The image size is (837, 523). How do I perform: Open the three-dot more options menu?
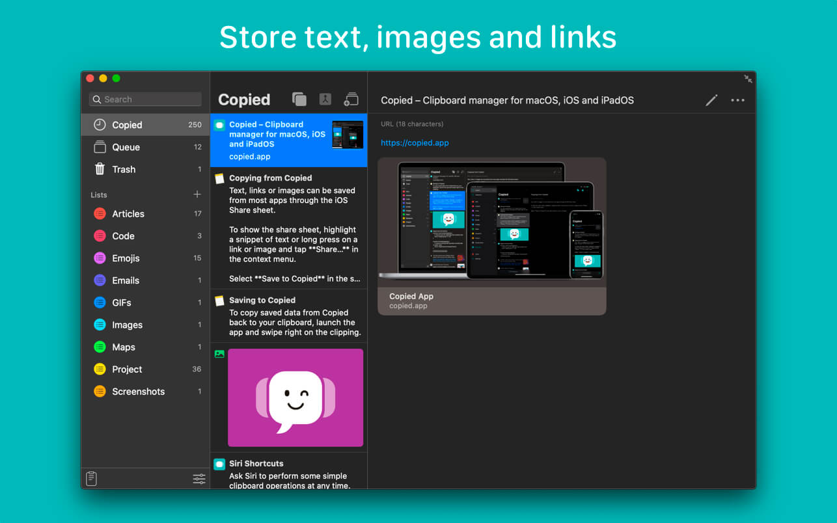click(x=737, y=100)
